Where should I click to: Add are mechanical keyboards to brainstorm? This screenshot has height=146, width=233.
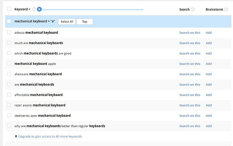[x=209, y=85]
